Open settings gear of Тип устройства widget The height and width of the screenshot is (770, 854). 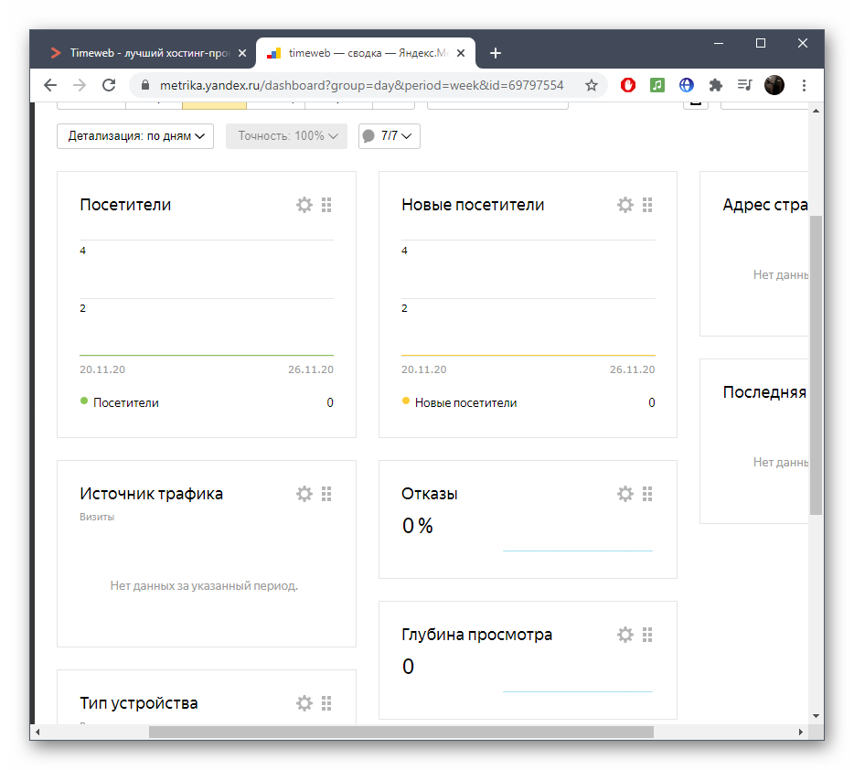tap(304, 703)
